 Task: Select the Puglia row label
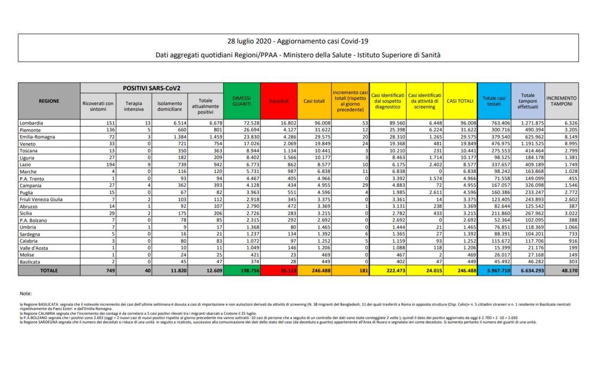coord(27,192)
